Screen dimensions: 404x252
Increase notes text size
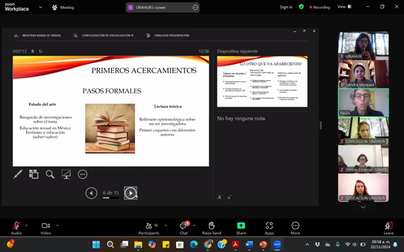tap(219, 197)
